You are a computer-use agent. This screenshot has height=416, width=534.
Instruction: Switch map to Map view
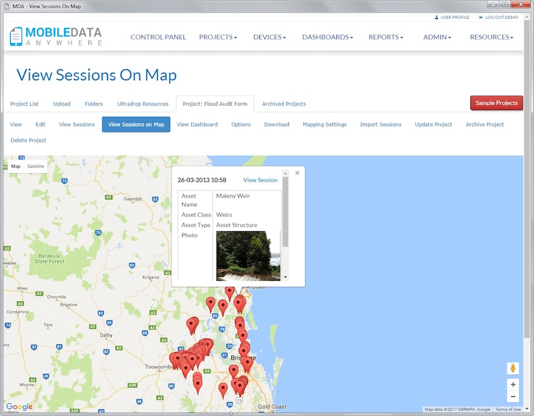point(15,166)
